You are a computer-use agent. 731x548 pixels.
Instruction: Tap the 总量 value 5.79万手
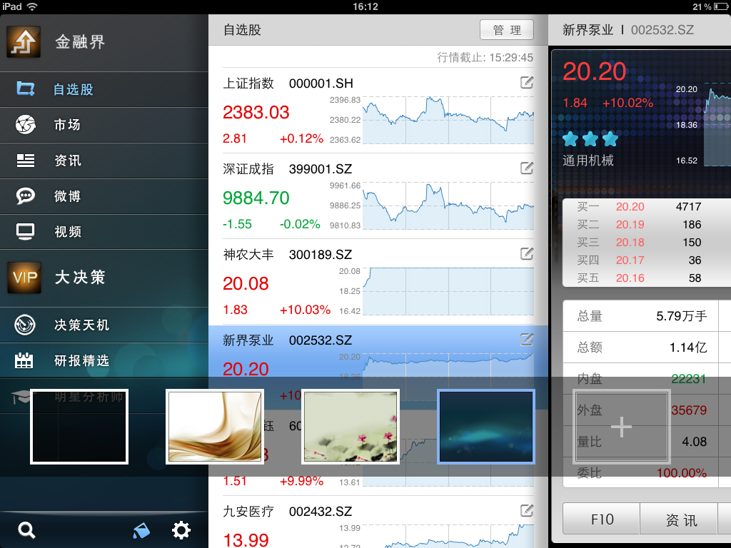coord(682,316)
